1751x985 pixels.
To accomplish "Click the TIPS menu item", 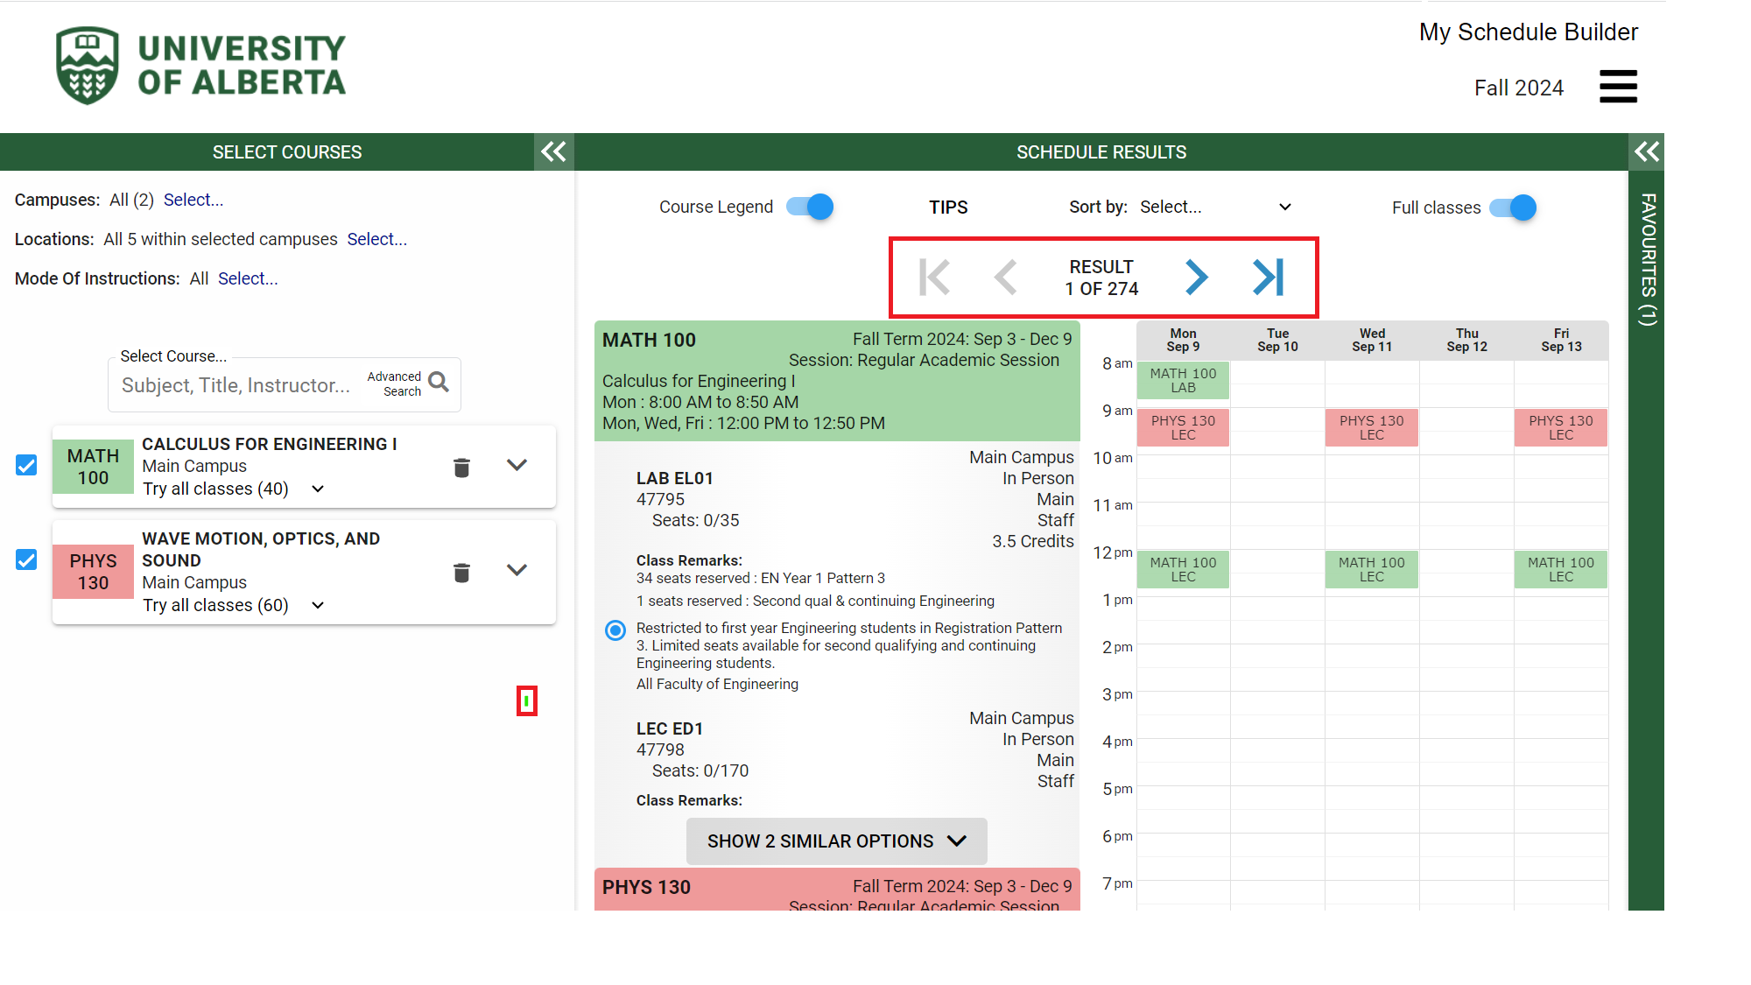I will point(949,207).
